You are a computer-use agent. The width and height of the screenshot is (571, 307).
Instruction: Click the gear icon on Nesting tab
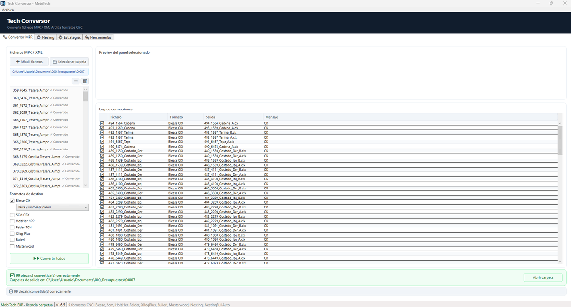[x=39, y=37]
